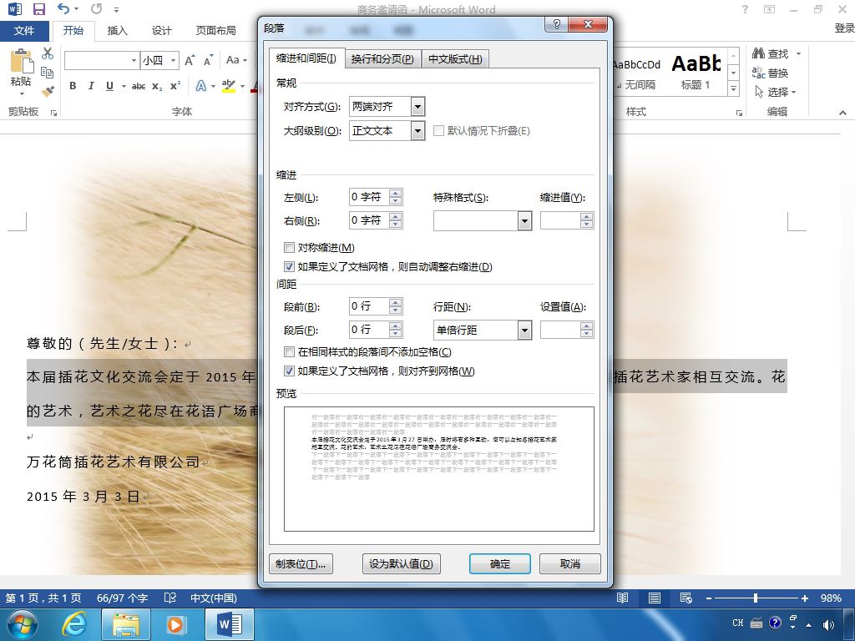Viewport: 855px width, 641px height.
Task: Open the 文件 File tab
Action: 24,31
